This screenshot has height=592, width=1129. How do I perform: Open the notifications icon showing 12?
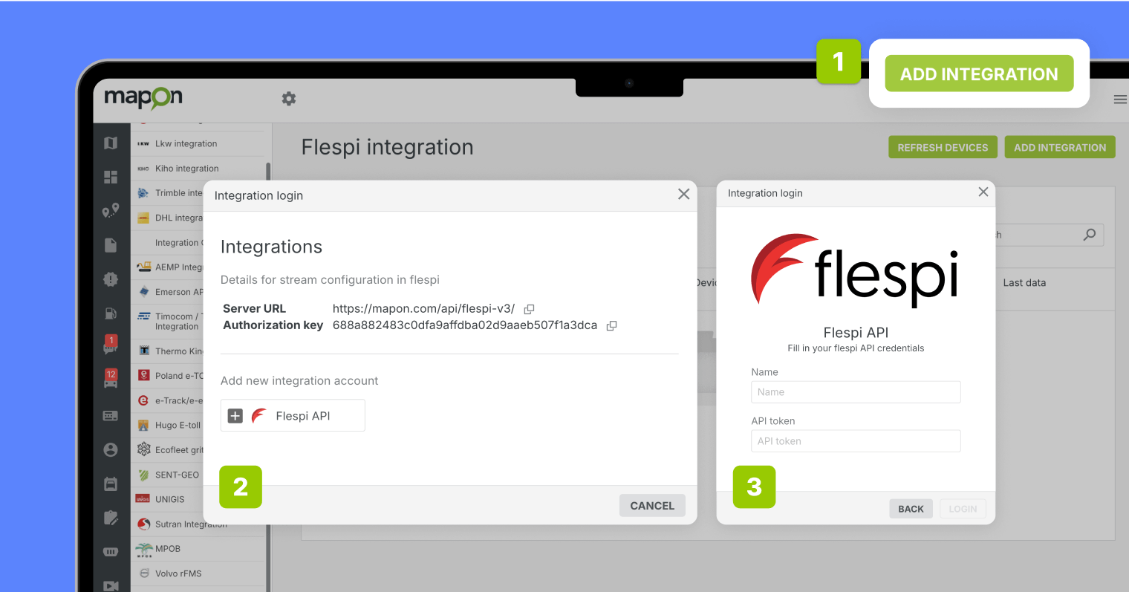coord(111,379)
